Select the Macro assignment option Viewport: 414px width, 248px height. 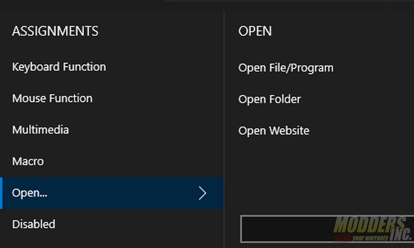[x=28, y=161]
